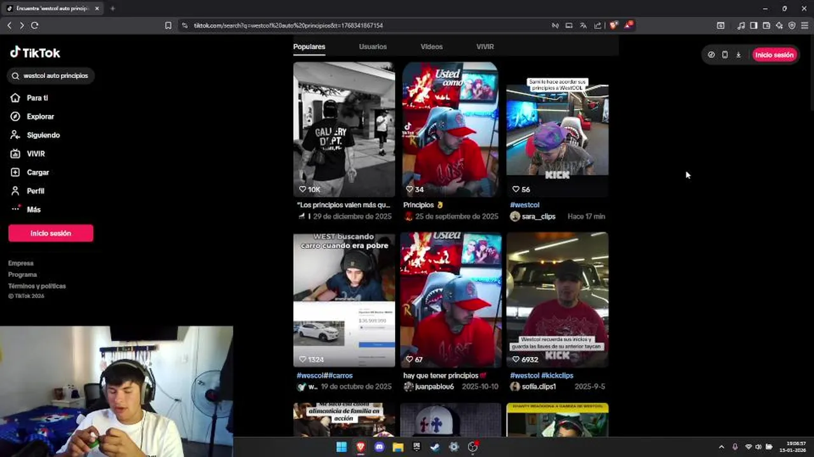The height and width of the screenshot is (457, 814).
Task: Open VIVIR live section in sidebar
Action: (x=27, y=154)
